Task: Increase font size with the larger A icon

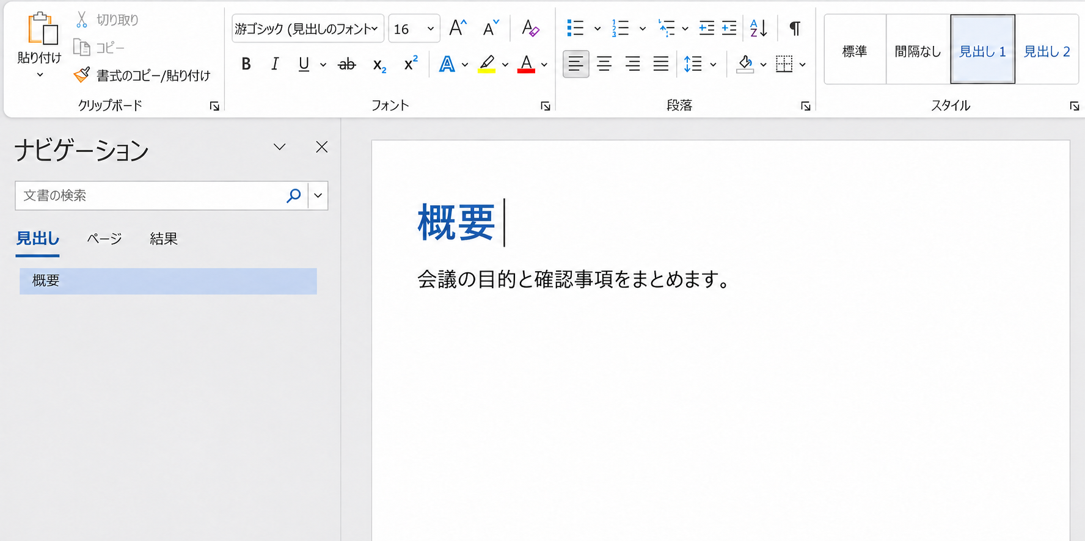Action: [458, 28]
